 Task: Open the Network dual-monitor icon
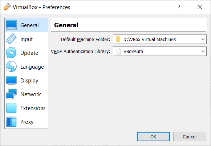pyautogui.click(x=11, y=94)
